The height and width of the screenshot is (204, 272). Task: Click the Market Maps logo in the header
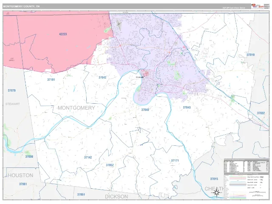[x=257, y=6]
